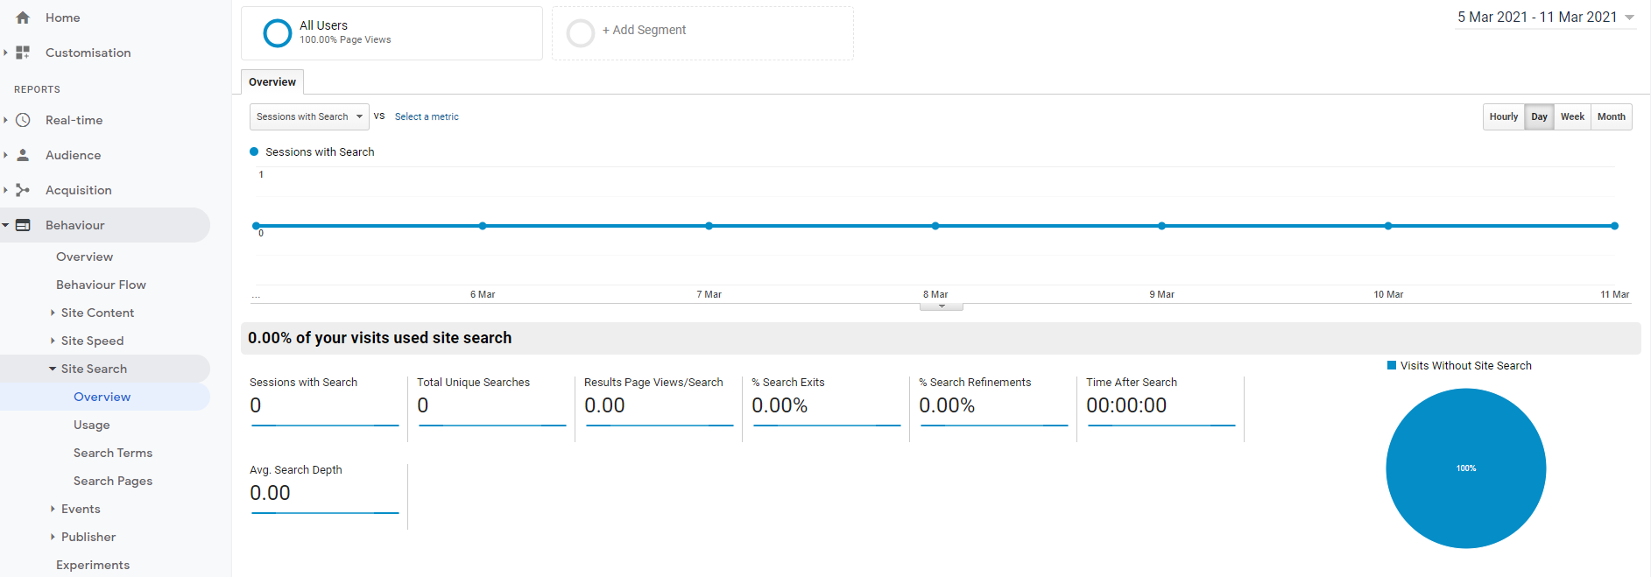Click the 9 Mar data point on chart
This screenshot has width=1651, height=577.
coord(1161,226)
